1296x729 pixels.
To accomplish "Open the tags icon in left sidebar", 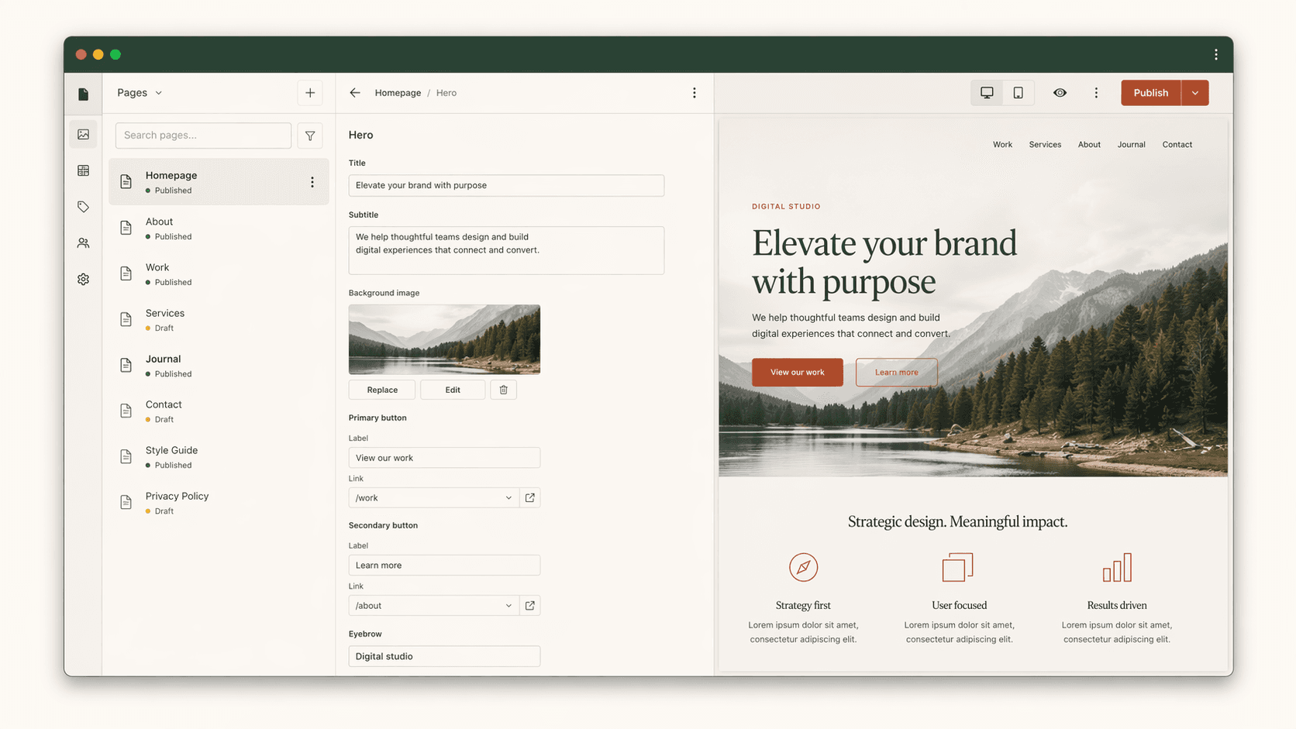I will (83, 207).
